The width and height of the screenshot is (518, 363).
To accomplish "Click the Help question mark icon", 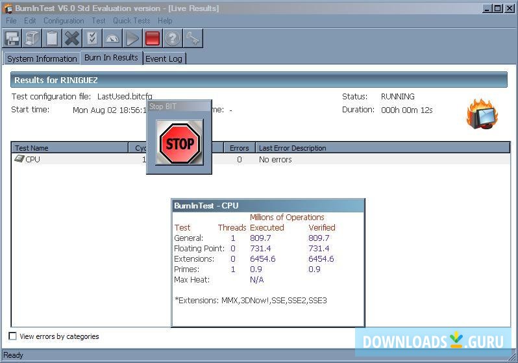I will (173, 38).
